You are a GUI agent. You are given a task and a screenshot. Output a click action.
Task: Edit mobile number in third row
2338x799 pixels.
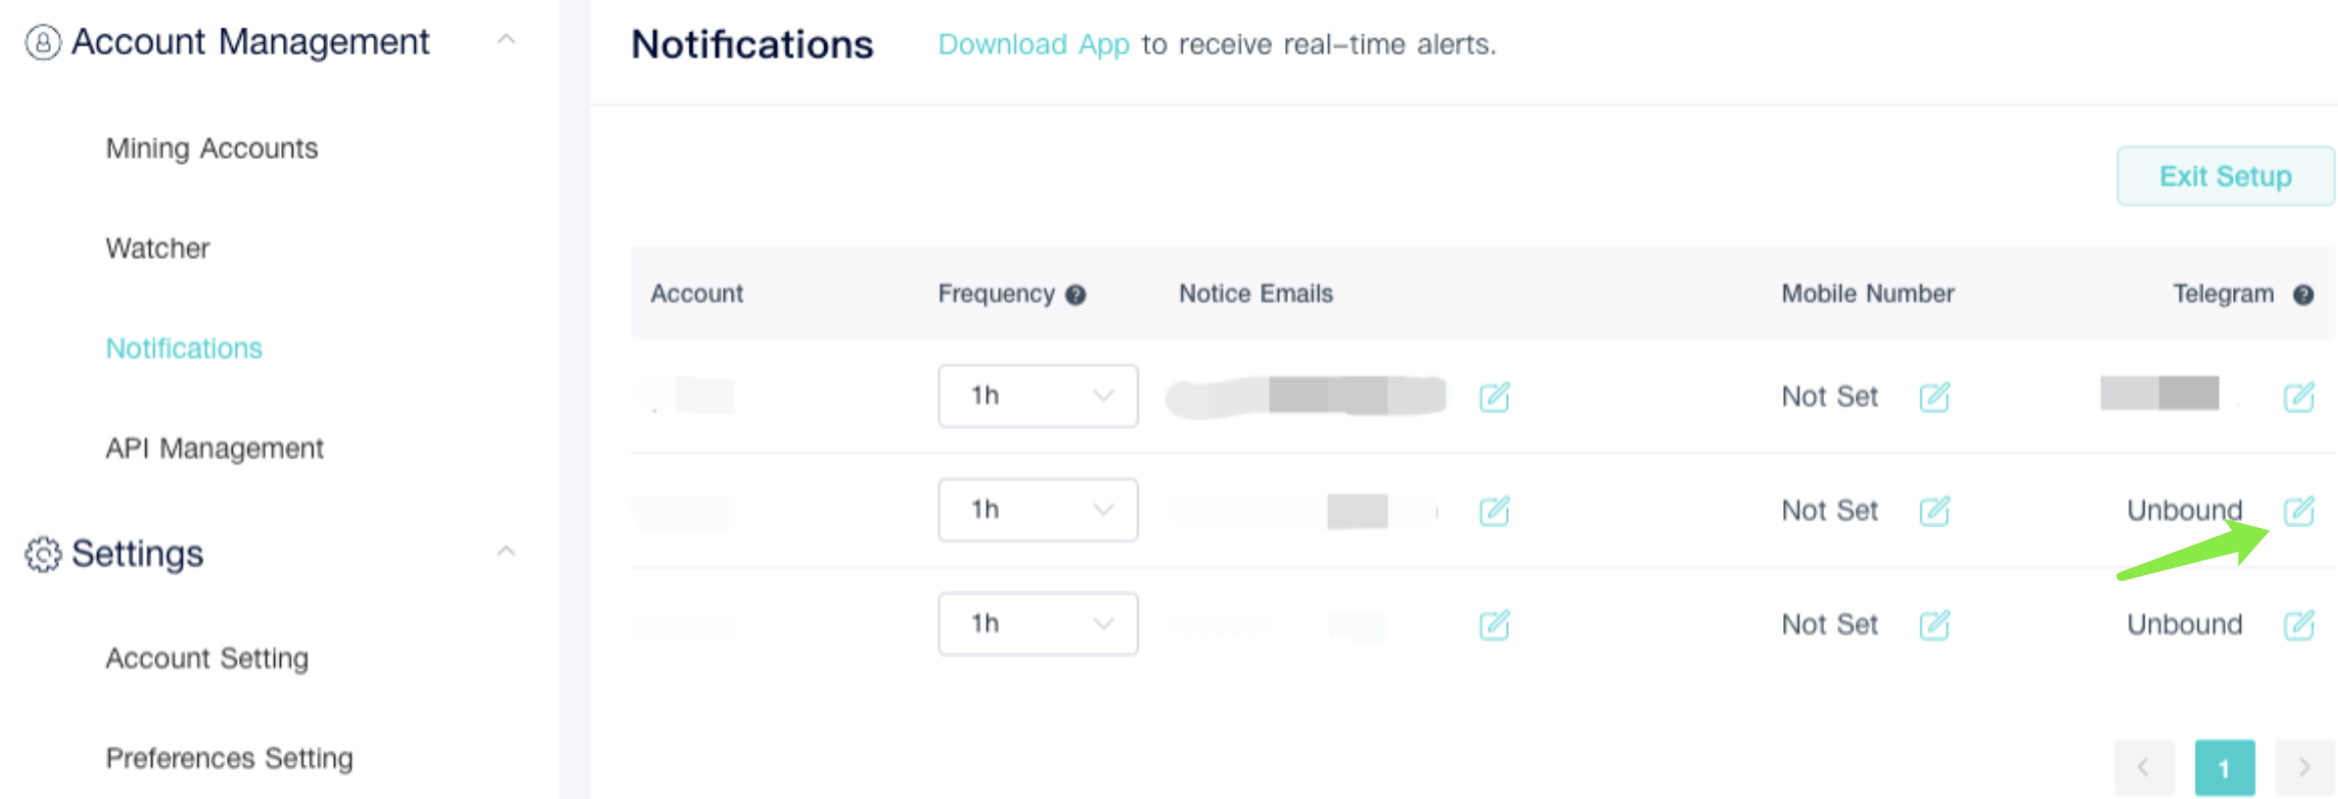click(x=1934, y=624)
